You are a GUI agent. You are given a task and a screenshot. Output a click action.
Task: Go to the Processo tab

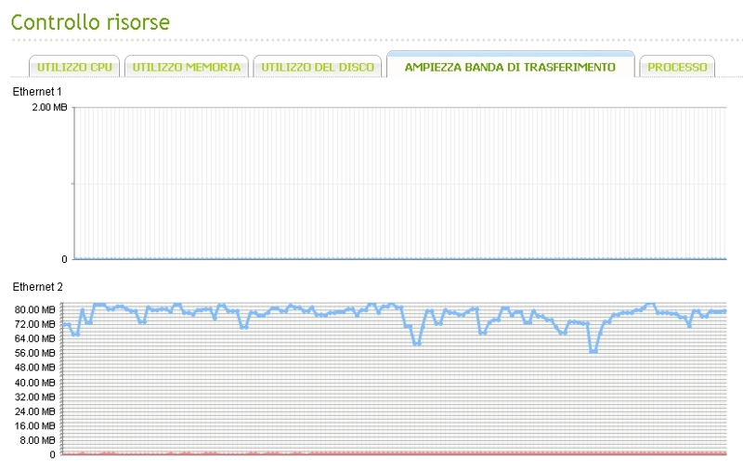677,67
